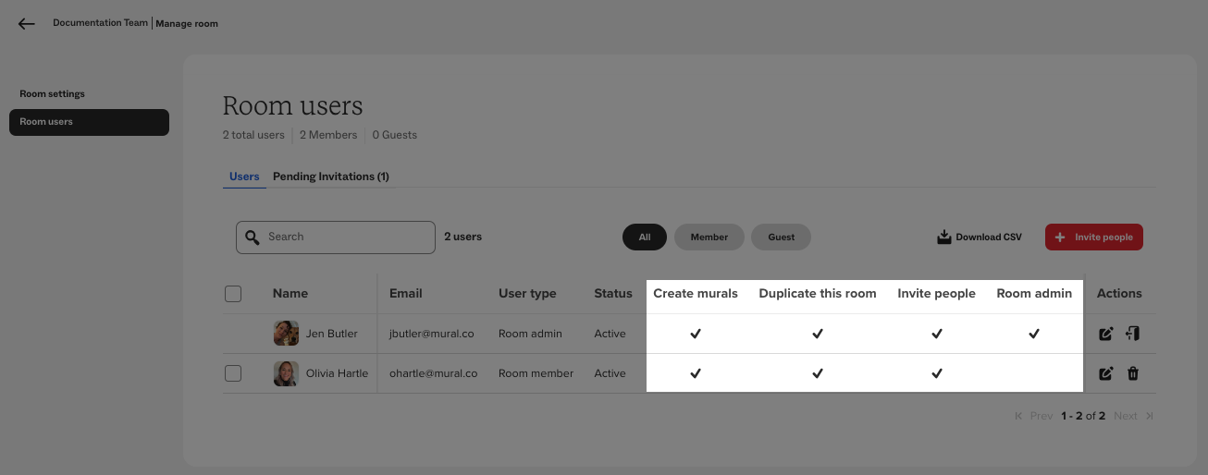Open Pending Invitations (1) tab
Screen dimensions: 1208x475
331,177
